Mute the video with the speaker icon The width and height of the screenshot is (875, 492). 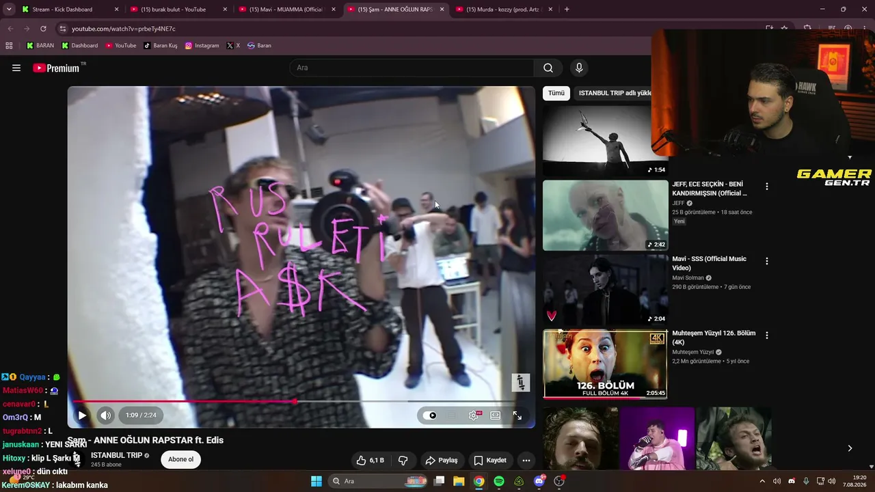(x=105, y=415)
